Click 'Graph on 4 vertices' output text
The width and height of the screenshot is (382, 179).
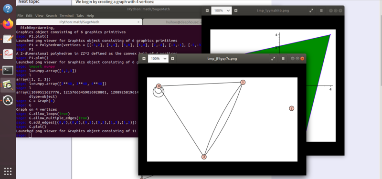[x=37, y=110]
